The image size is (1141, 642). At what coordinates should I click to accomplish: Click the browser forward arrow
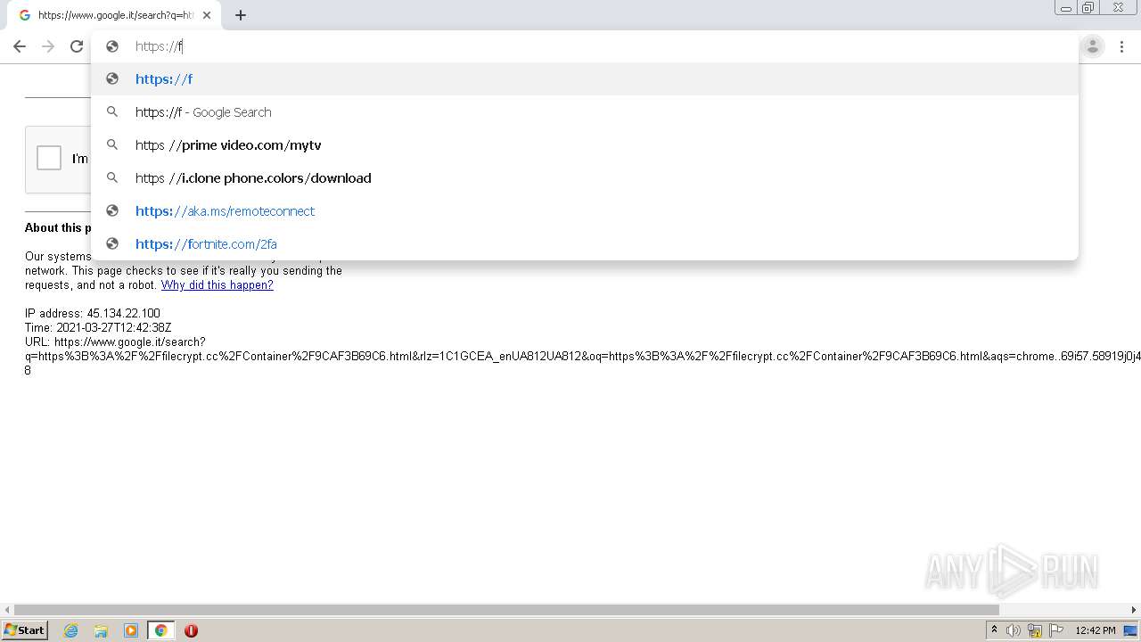point(48,46)
